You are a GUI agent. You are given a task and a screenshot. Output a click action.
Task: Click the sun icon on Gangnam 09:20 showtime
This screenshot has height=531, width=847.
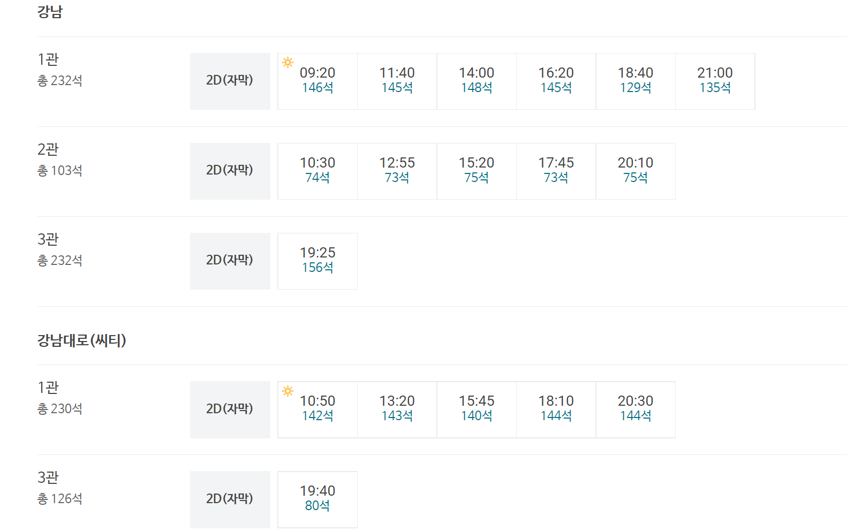[288, 63]
